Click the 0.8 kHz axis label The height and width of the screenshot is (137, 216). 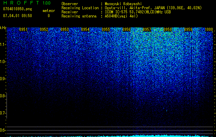(3, 96)
